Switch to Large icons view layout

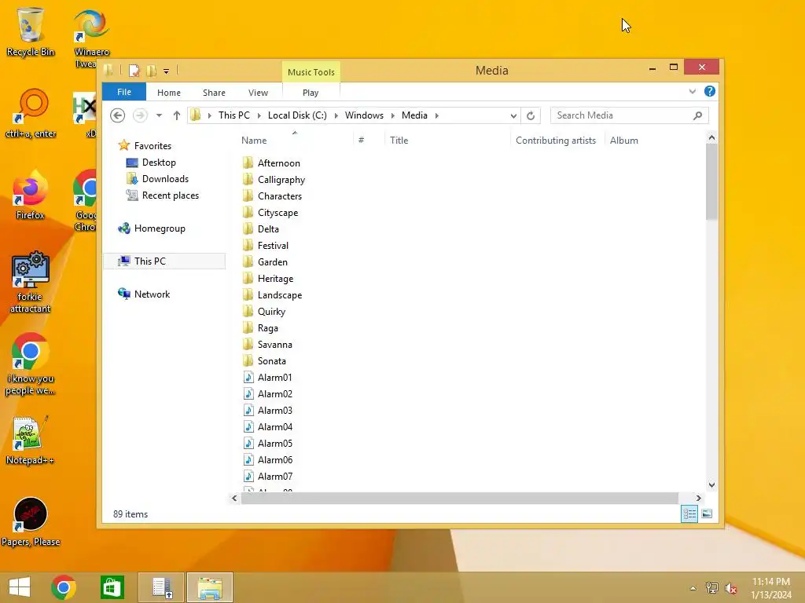click(x=707, y=513)
